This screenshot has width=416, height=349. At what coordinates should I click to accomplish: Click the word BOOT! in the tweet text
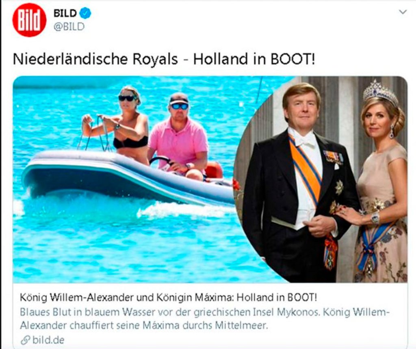(292, 59)
